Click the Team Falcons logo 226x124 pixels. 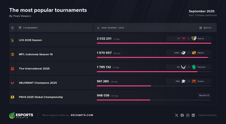click(194, 67)
